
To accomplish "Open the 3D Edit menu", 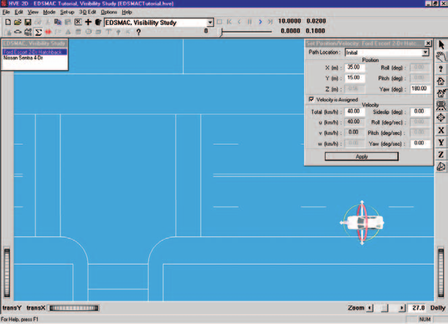I will [87, 12].
